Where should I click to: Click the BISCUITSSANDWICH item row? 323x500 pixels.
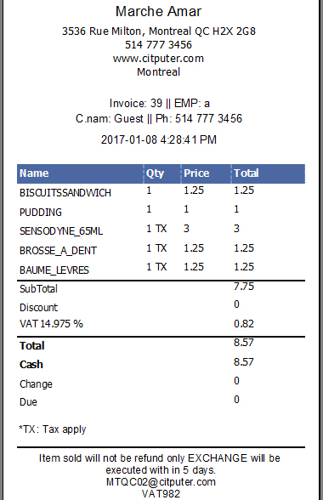(x=161, y=192)
